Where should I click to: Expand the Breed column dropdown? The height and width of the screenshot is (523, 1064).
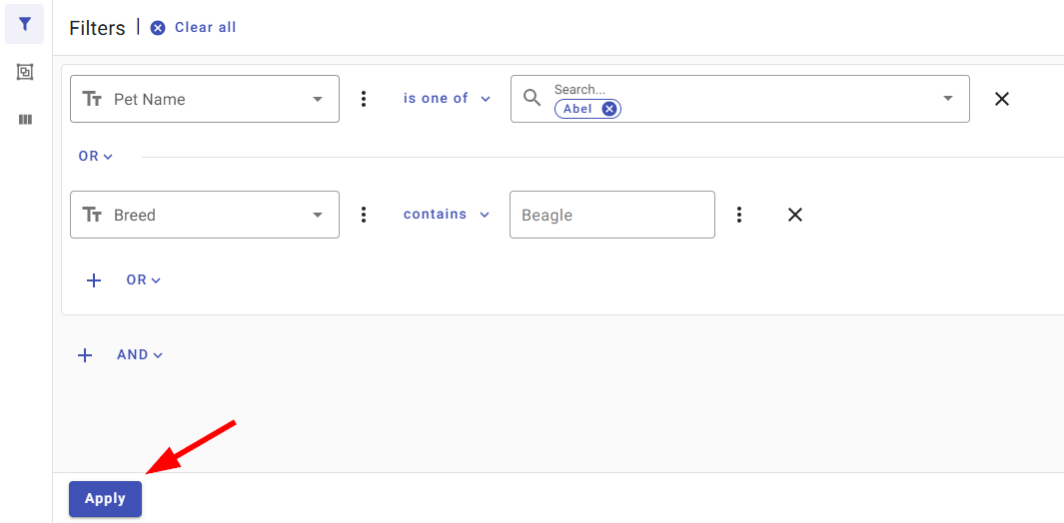click(x=204, y=215)
